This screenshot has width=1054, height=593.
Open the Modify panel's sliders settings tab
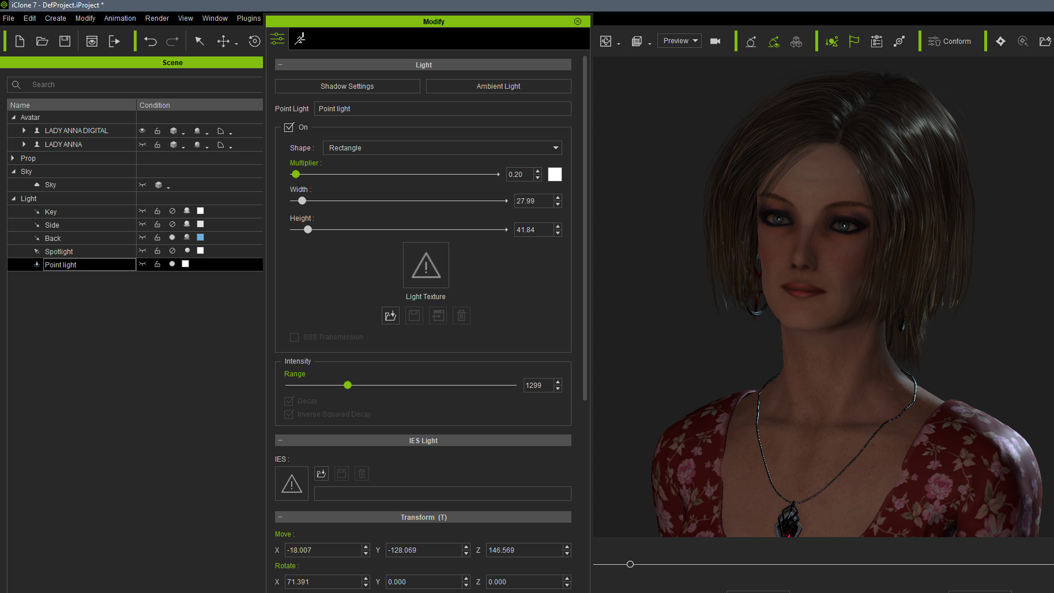point(277,39)
